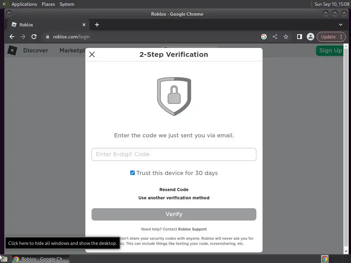This screenshot has width=351, height=263.
Task: Uncheck Trust this device for 30 days
Action: [133, 173]
